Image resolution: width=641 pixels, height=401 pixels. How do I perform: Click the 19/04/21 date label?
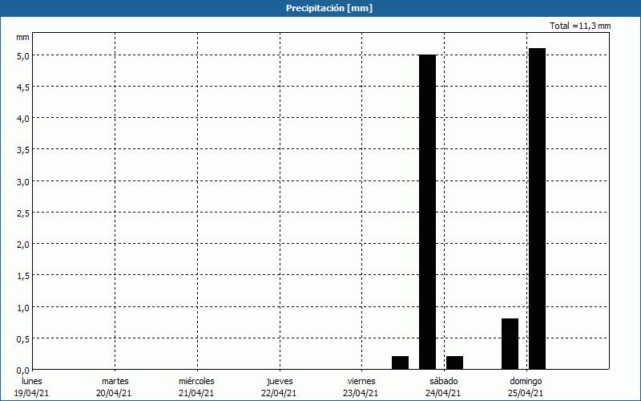[x=32, y=393]
